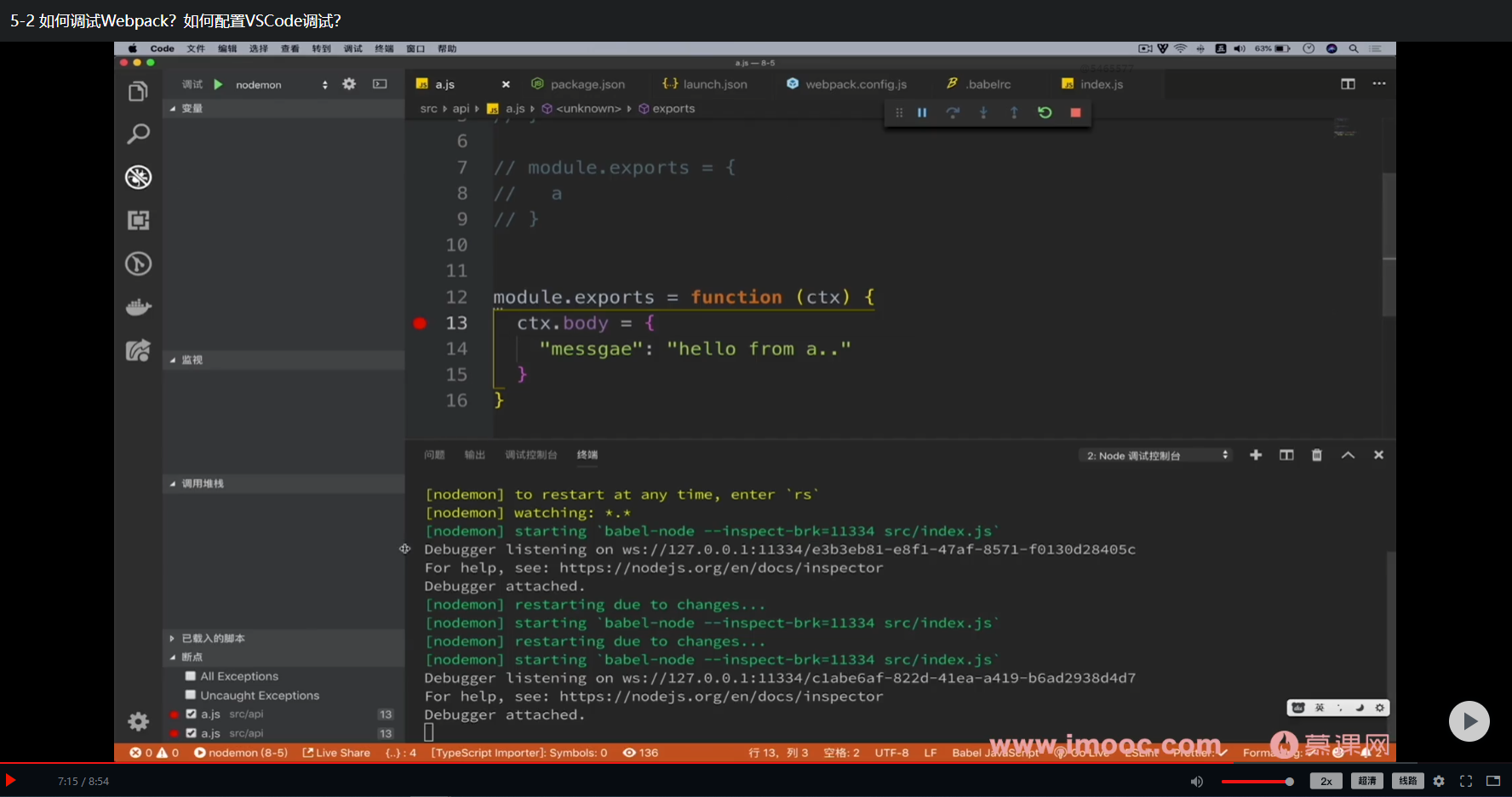Adjust the video volume slider
The image size is (1512, 797).
coord(1257,782)
